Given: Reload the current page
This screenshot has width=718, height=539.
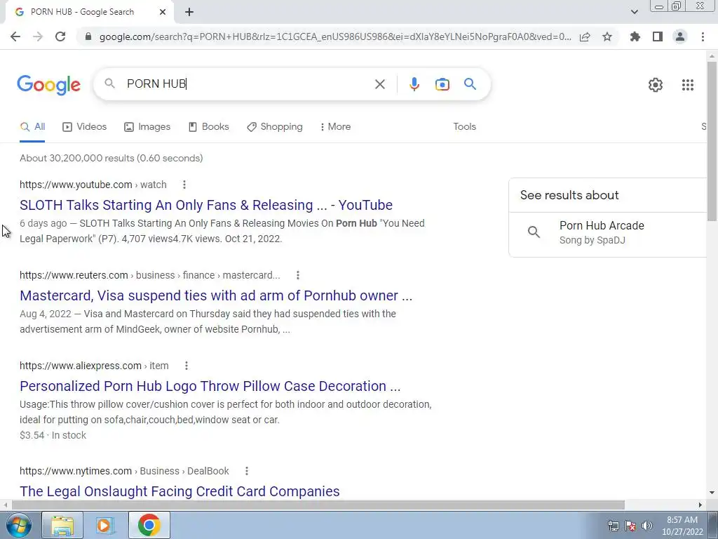Looking at the screenshot, I should tap(60, 36).
